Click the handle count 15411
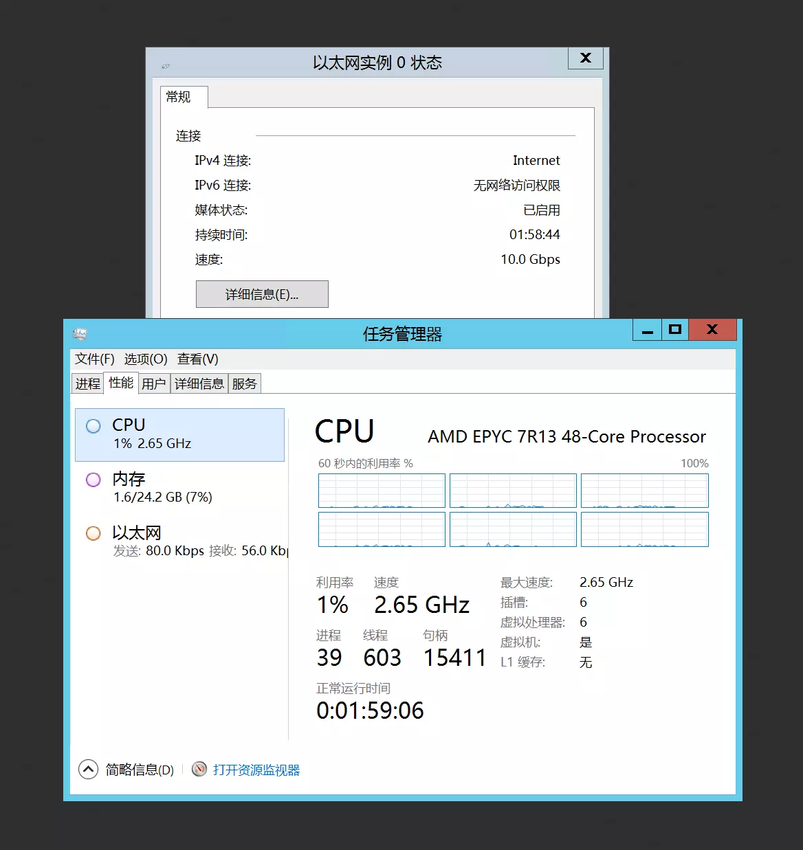The height and width of the screenshot is (850, 803). coord(454,658)
